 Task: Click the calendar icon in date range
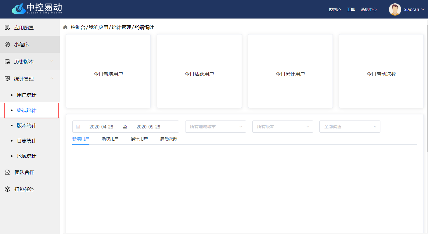78,127
